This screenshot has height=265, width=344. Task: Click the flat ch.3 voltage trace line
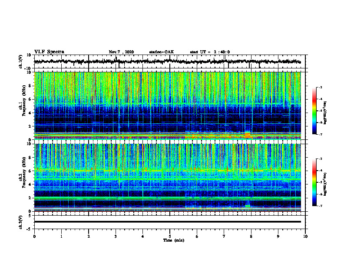coord(168,222)
